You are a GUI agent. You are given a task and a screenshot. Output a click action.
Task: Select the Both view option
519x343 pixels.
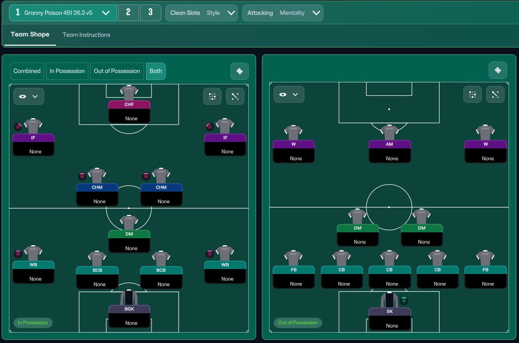coord(155,71)
